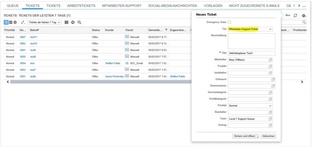Click the Abbrechen button
The height and width of the screenshot is (147, 312).
click(268, 136)
